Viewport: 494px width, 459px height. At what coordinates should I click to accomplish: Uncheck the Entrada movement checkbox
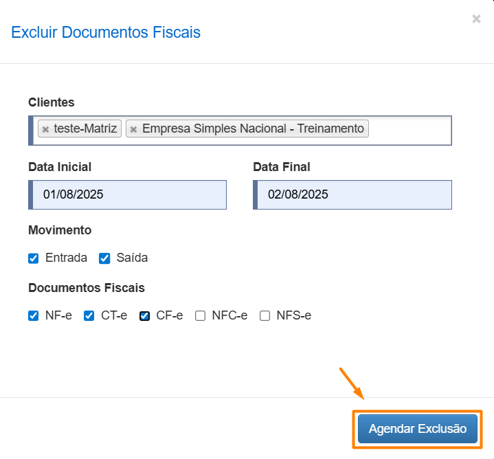pyautogui.click(x=34, y=258)
